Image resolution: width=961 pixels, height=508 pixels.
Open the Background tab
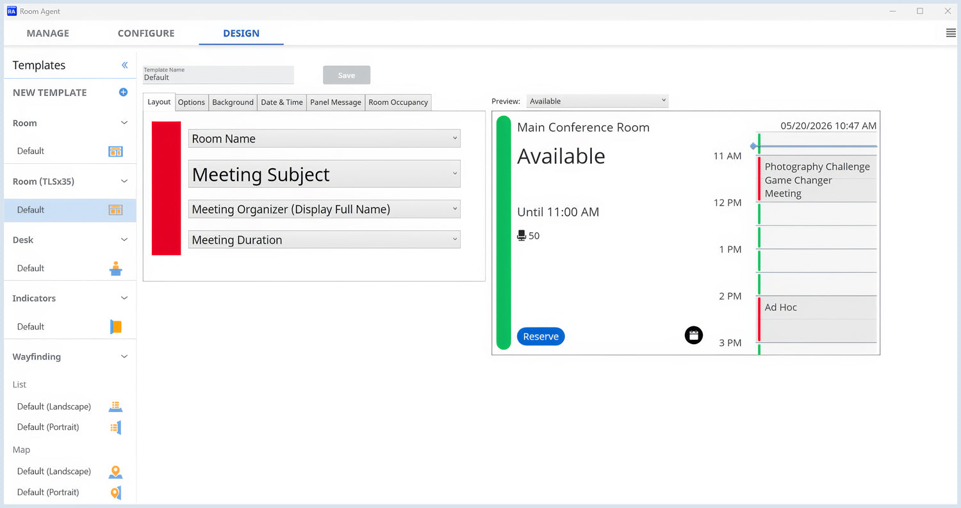(233, 102)
